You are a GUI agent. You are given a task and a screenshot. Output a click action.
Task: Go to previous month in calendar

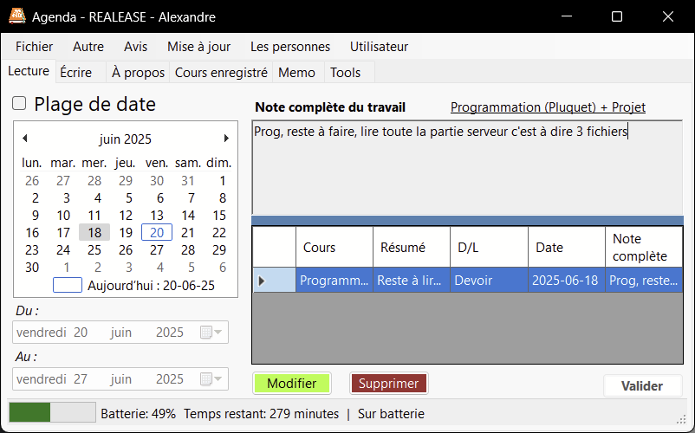click(25, 139)
